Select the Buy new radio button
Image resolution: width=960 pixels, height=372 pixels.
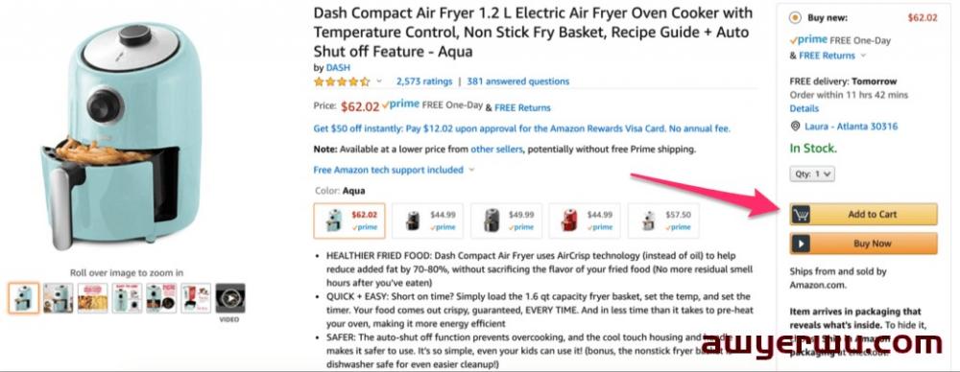point(795,18)
